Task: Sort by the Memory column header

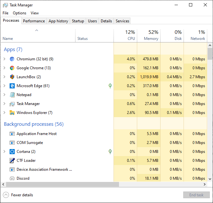Action: click(149, 35)
